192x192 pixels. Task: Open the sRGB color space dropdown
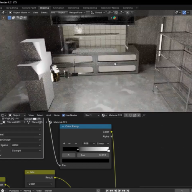coord(26,145)
